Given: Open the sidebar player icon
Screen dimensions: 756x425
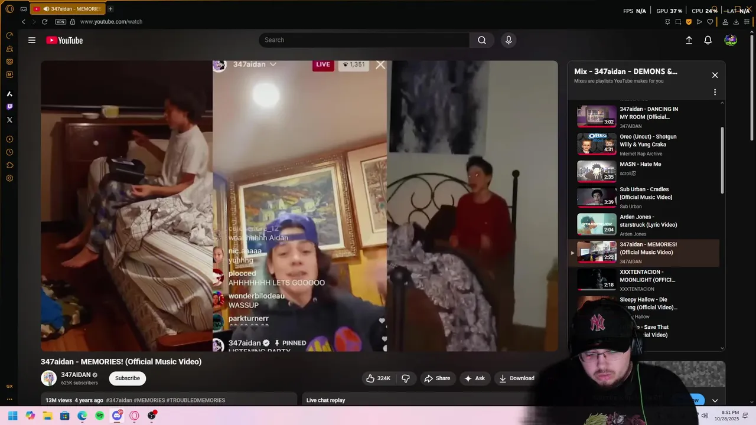Looking at the screenshot, I should (9, 139).
